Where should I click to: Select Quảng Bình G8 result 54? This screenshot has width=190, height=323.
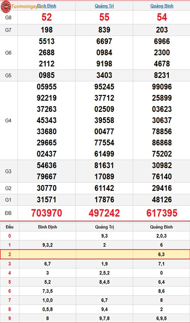(162, 17)
